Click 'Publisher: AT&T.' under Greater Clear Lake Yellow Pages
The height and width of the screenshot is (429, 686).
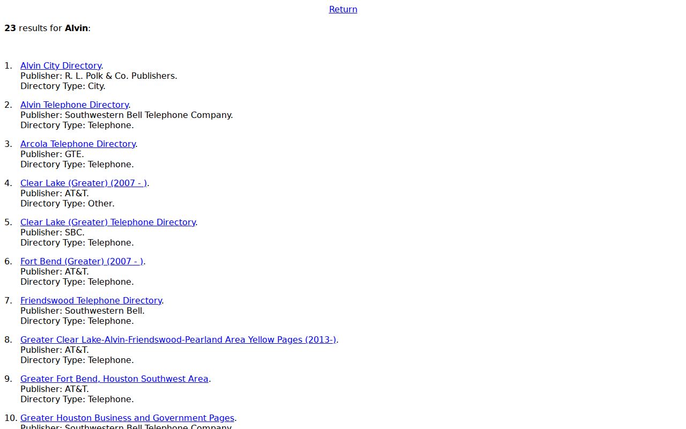tap(55, 350)
